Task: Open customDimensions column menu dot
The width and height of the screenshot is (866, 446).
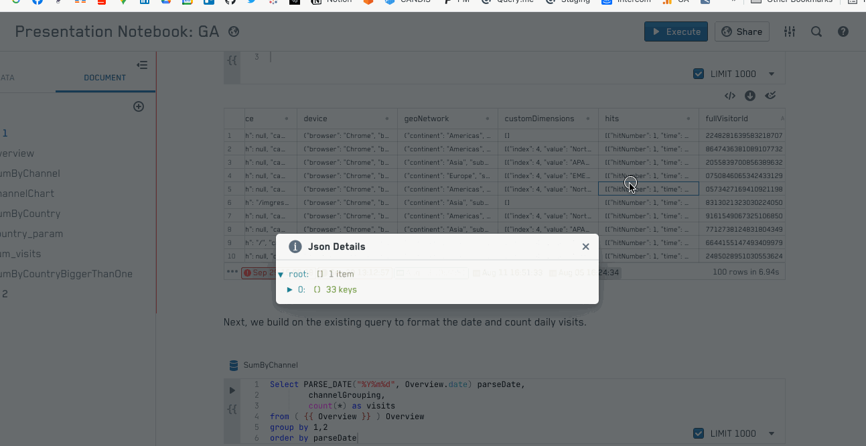Action: (x=588, y=119)
